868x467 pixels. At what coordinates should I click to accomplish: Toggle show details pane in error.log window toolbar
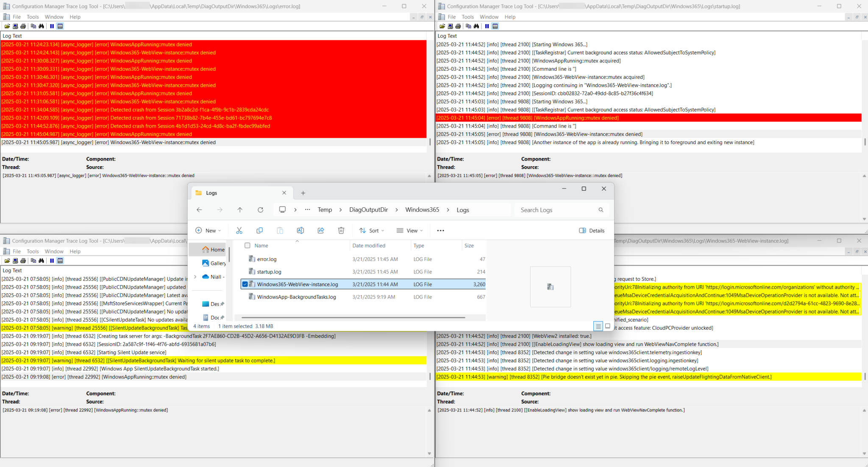60,26
